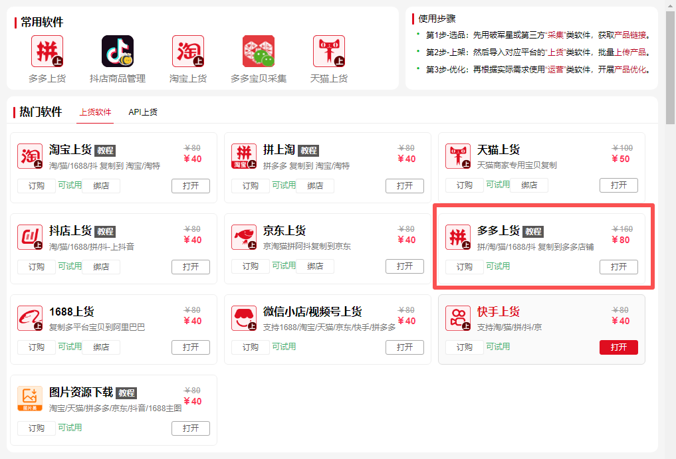
Task: Click 绑店 on the 京东上货 card
Action: pos(315,266)
